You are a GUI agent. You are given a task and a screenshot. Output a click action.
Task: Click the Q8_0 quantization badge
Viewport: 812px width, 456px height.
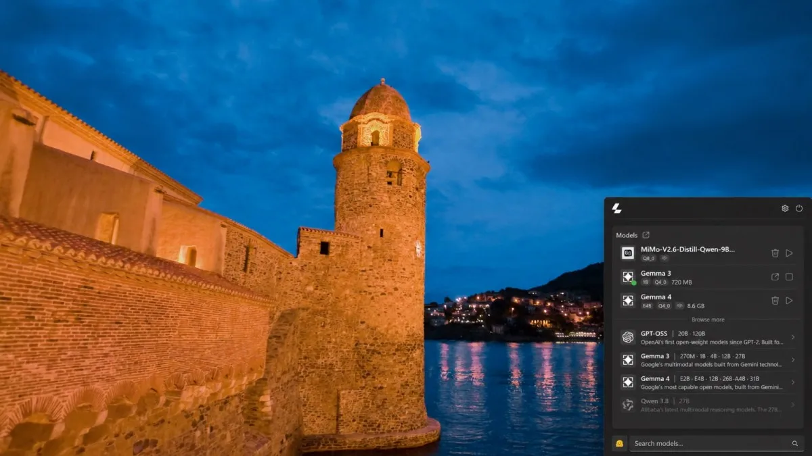648,258
